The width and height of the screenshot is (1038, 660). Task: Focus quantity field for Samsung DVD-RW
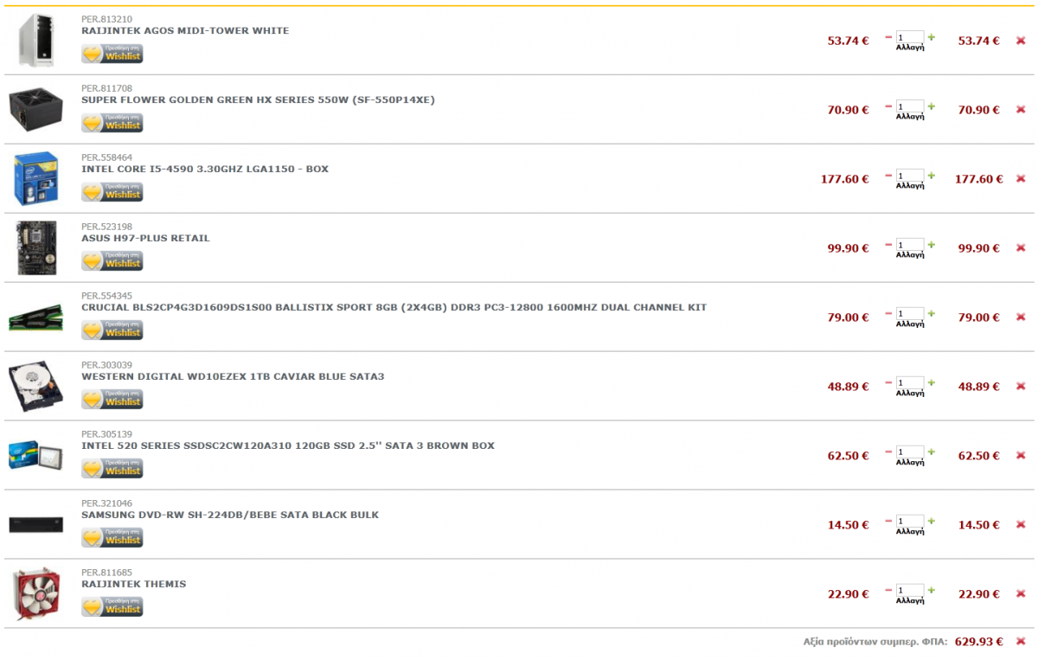(910, 522)
